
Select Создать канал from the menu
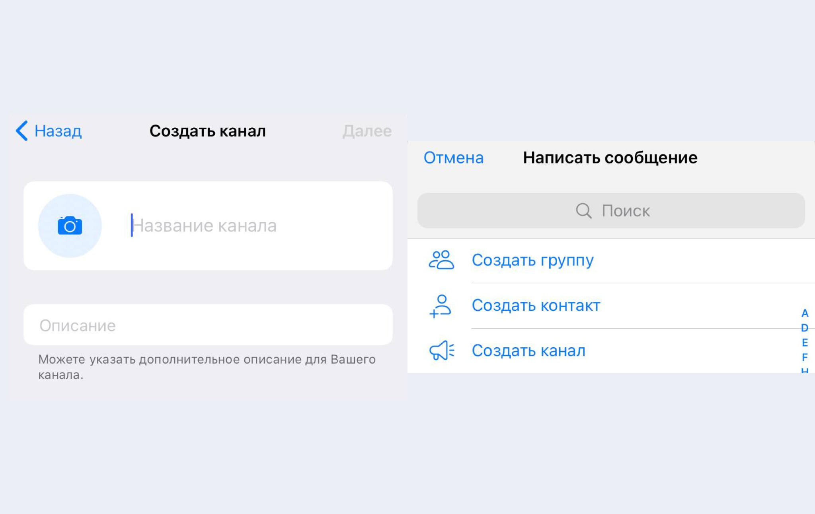[529, 350]
